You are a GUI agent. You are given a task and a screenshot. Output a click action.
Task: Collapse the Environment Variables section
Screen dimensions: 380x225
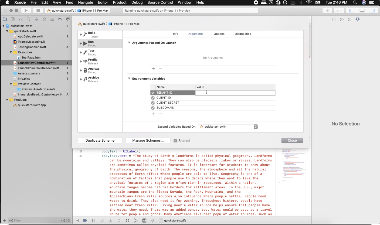point(129,79)
